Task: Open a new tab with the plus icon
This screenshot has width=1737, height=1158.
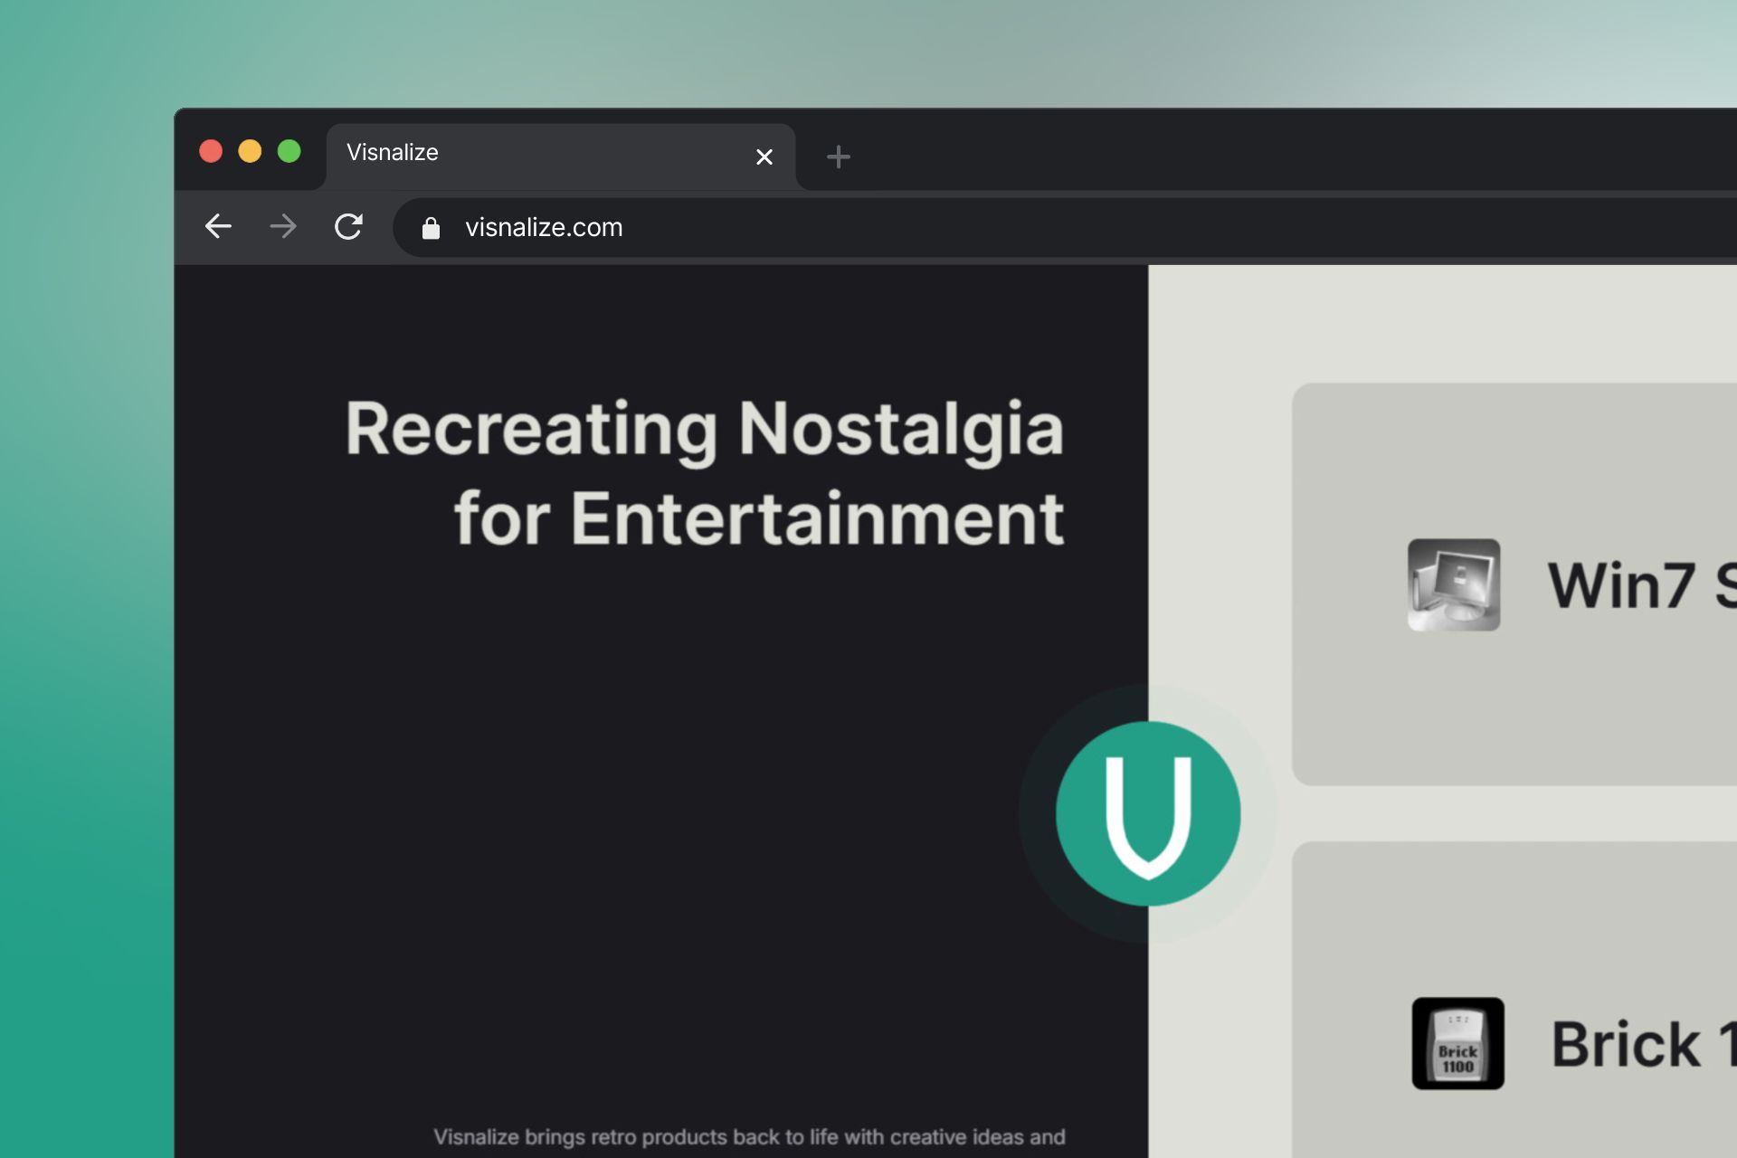Action: (838, 156)
